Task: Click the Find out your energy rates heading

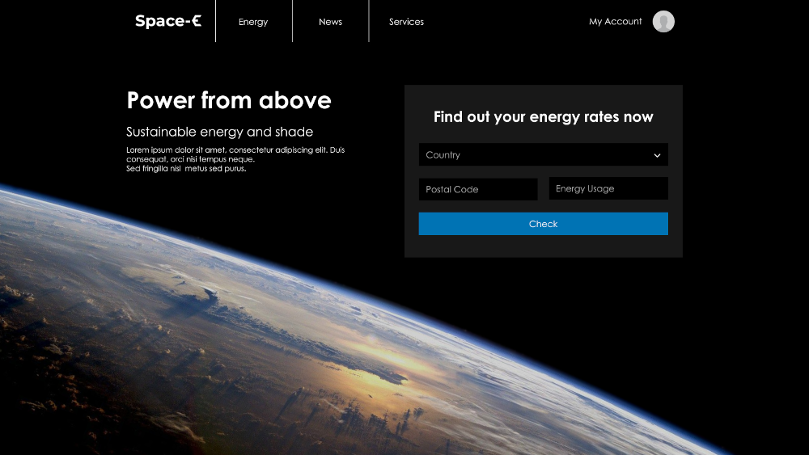Action: click(x=543, y=117)
